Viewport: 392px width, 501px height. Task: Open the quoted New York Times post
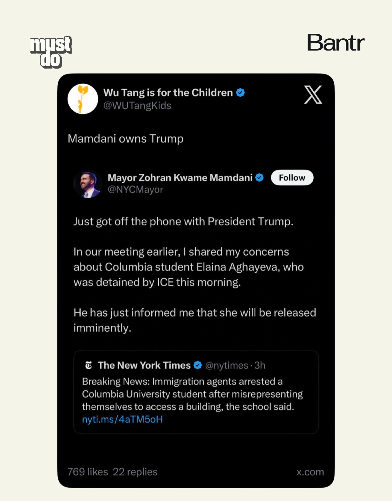(x=196, y=394)
